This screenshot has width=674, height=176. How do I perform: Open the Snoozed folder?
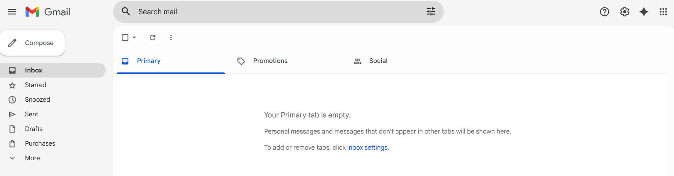(37, 100)
